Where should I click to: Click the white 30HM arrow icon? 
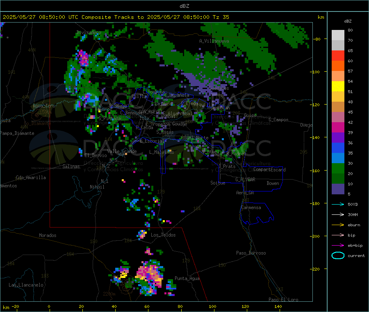[x=338, y=214]
